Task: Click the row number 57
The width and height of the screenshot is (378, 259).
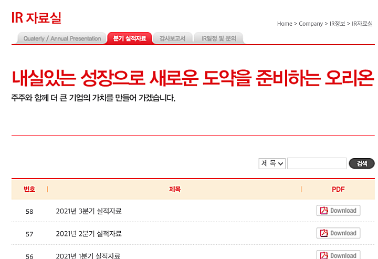Action: [29, 234]
